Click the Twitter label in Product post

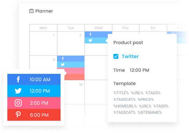130,56
